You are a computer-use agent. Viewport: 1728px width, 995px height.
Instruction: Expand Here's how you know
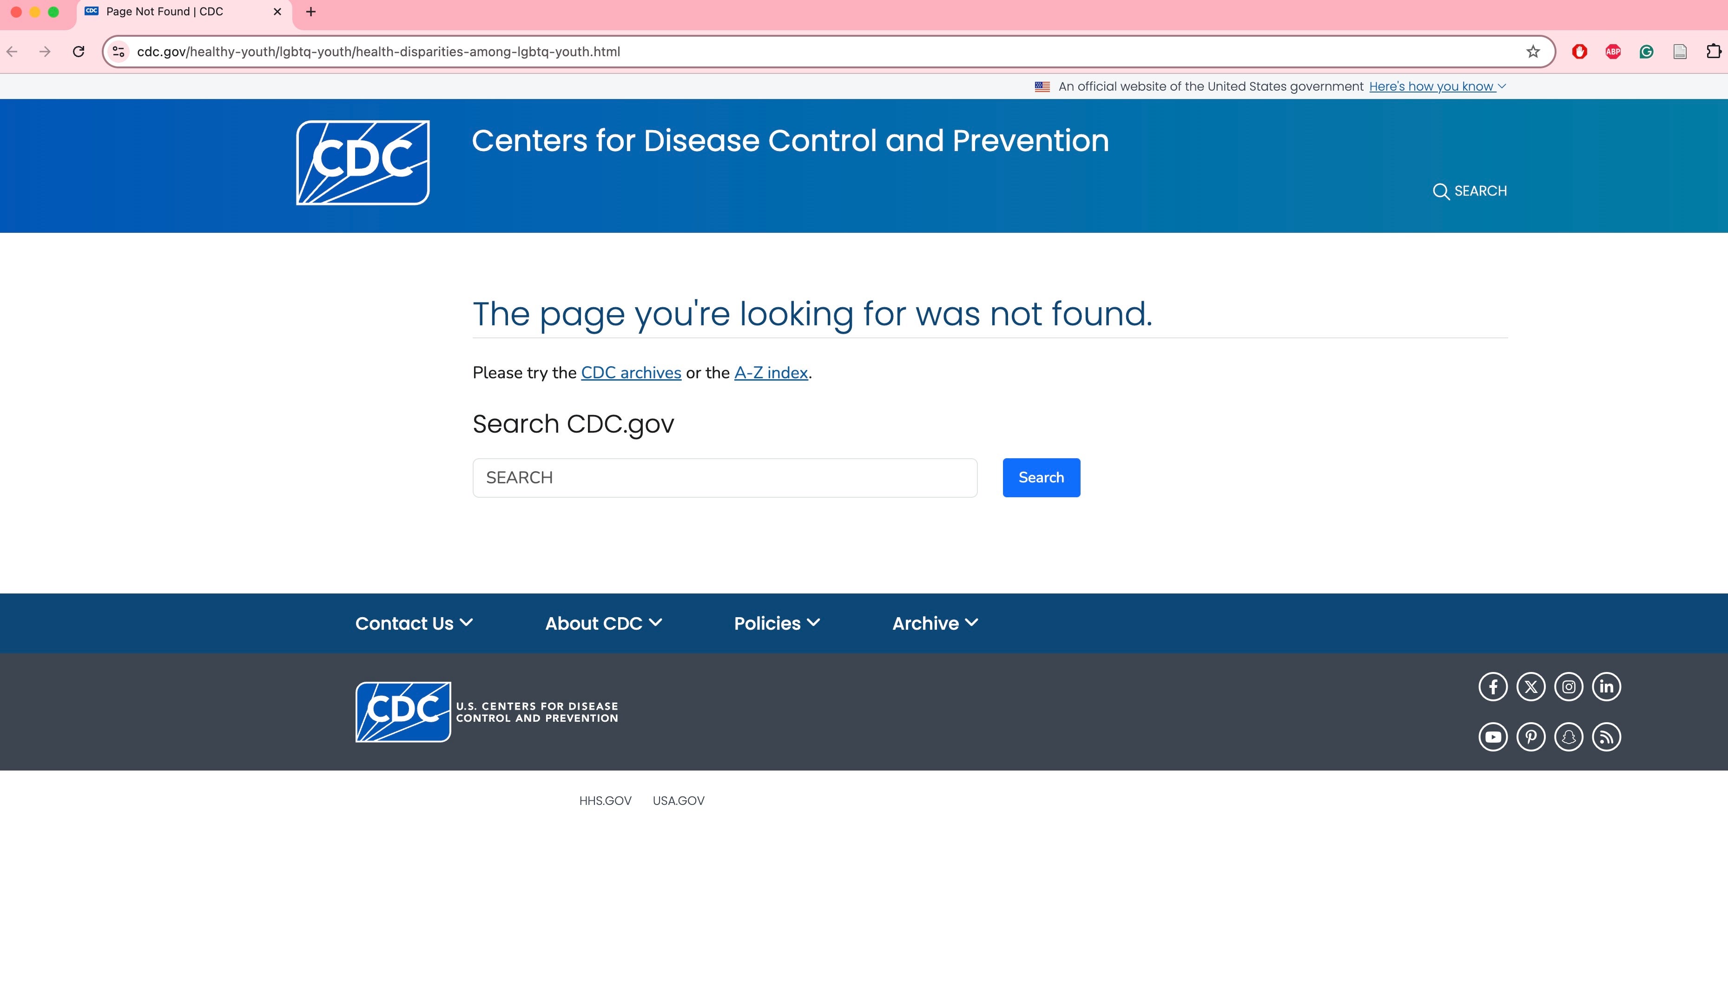(1437, 86)
